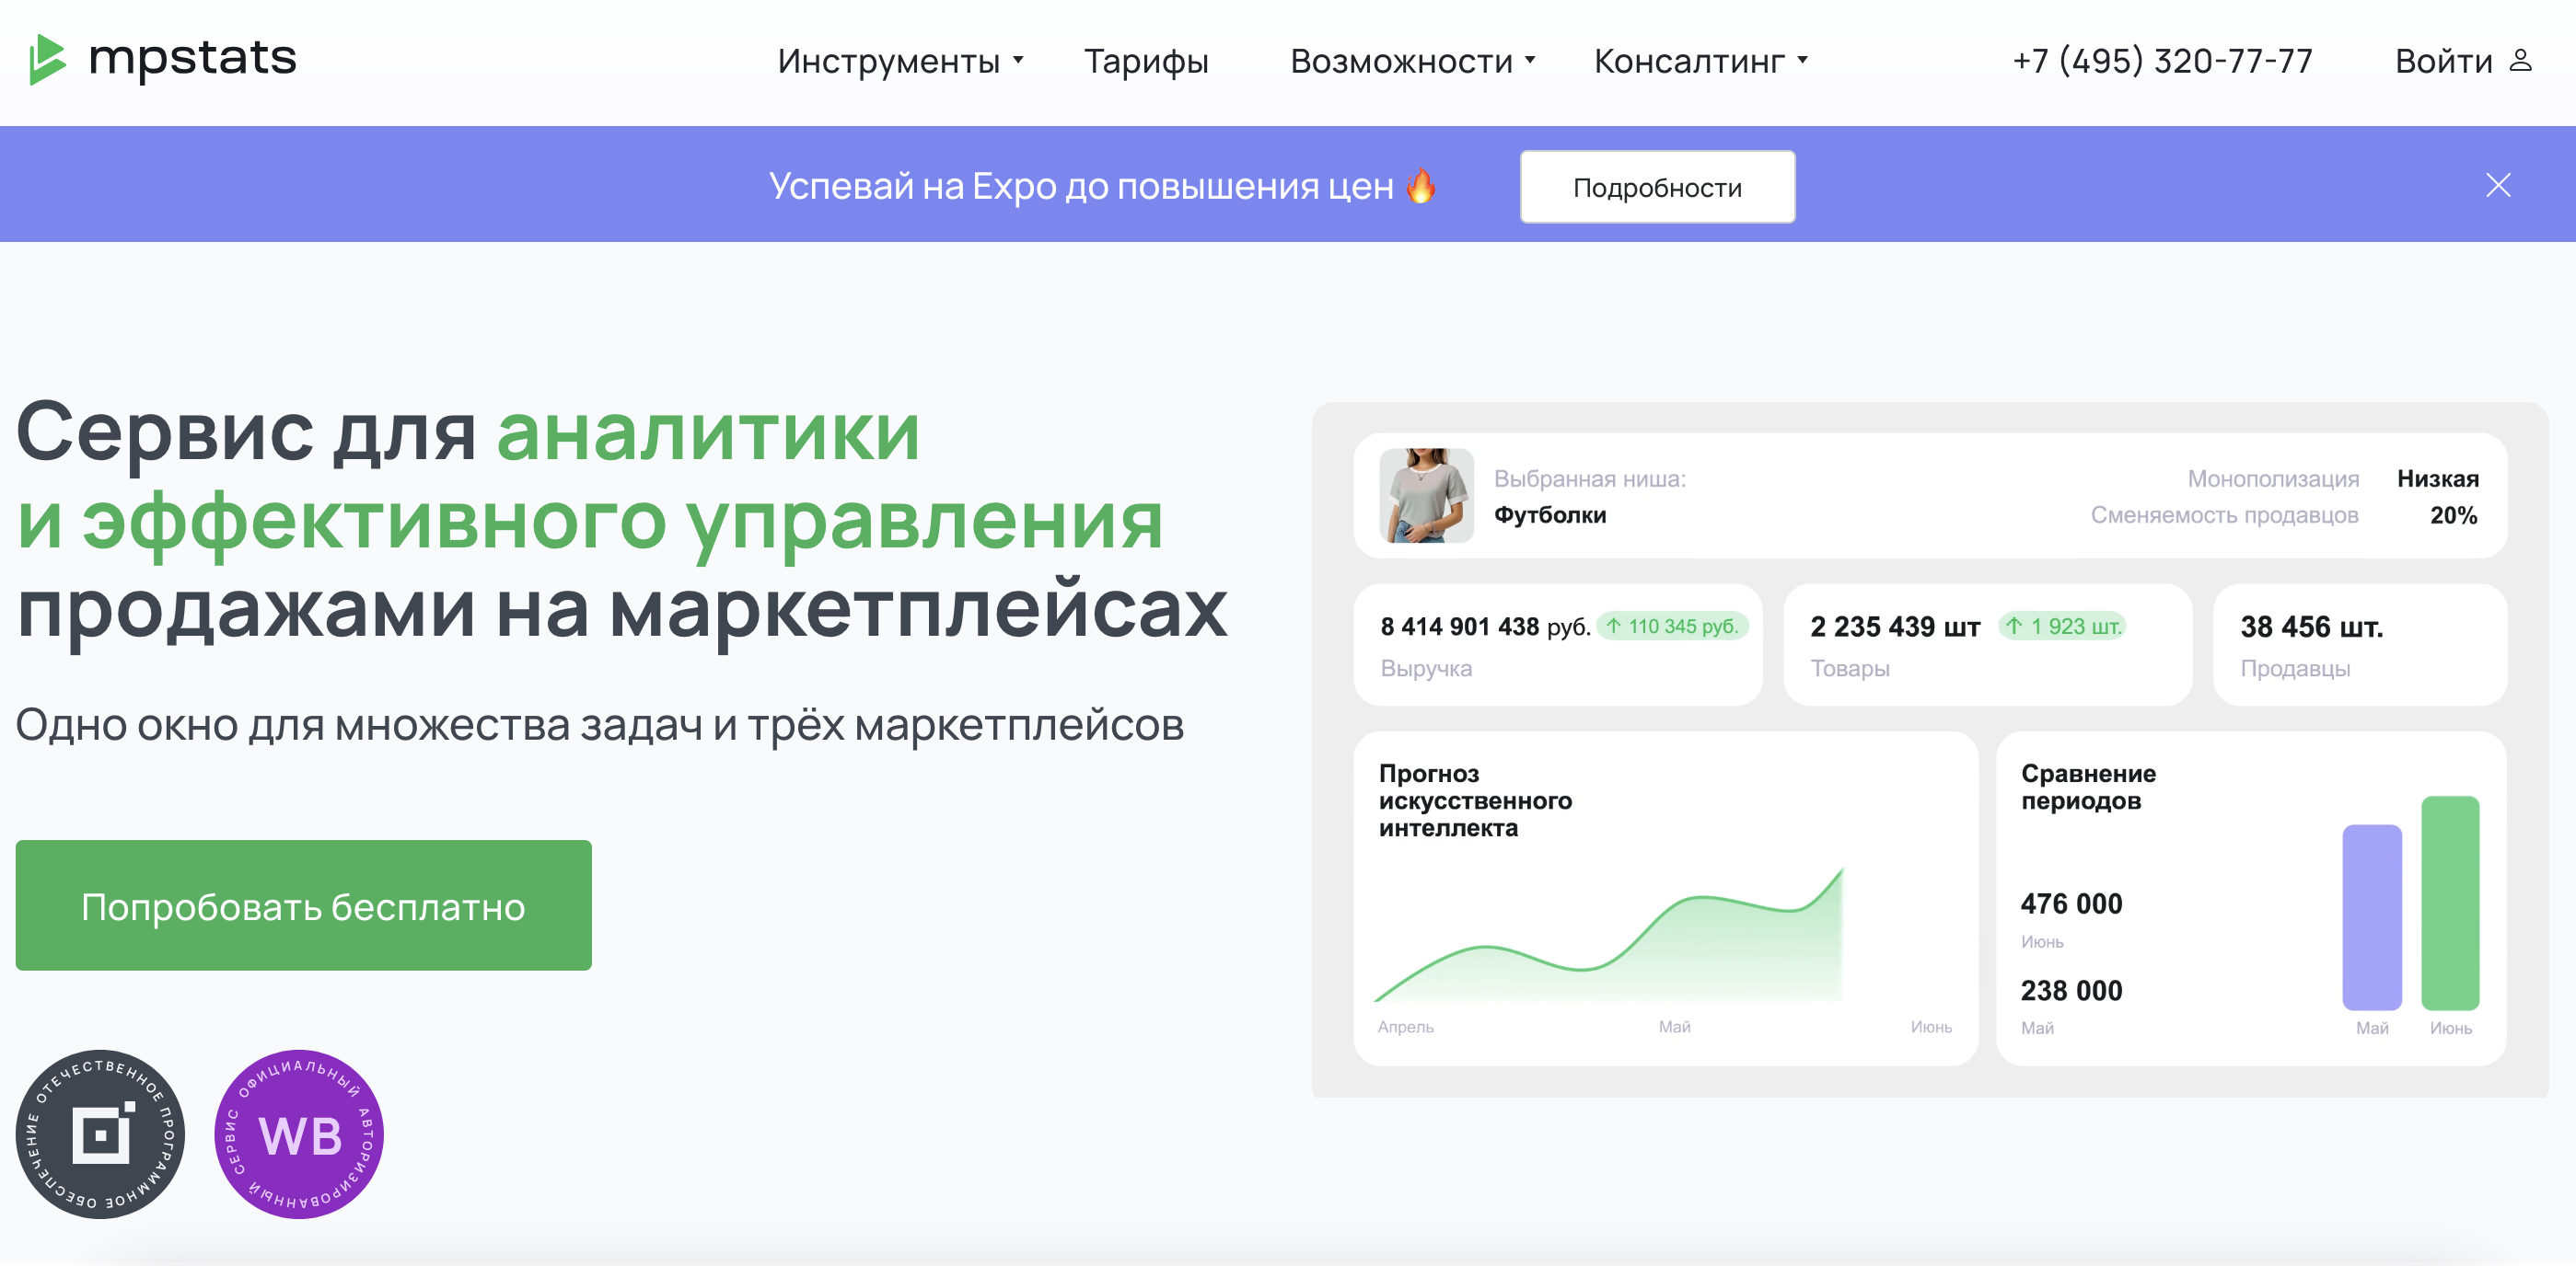Click the green 110 345 руб. growth badge
Viewport: 2576px width, 1266px height.
pyautogui.click(x=1673, y=627)
